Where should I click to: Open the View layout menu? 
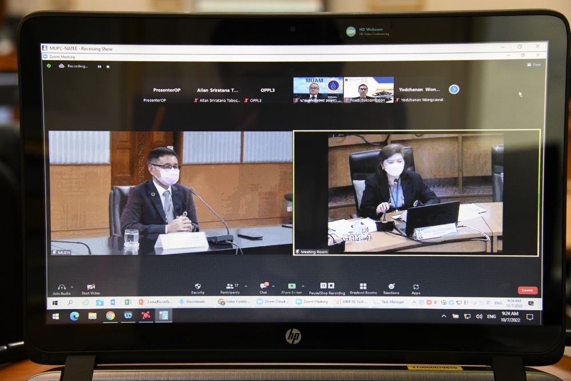534,65
